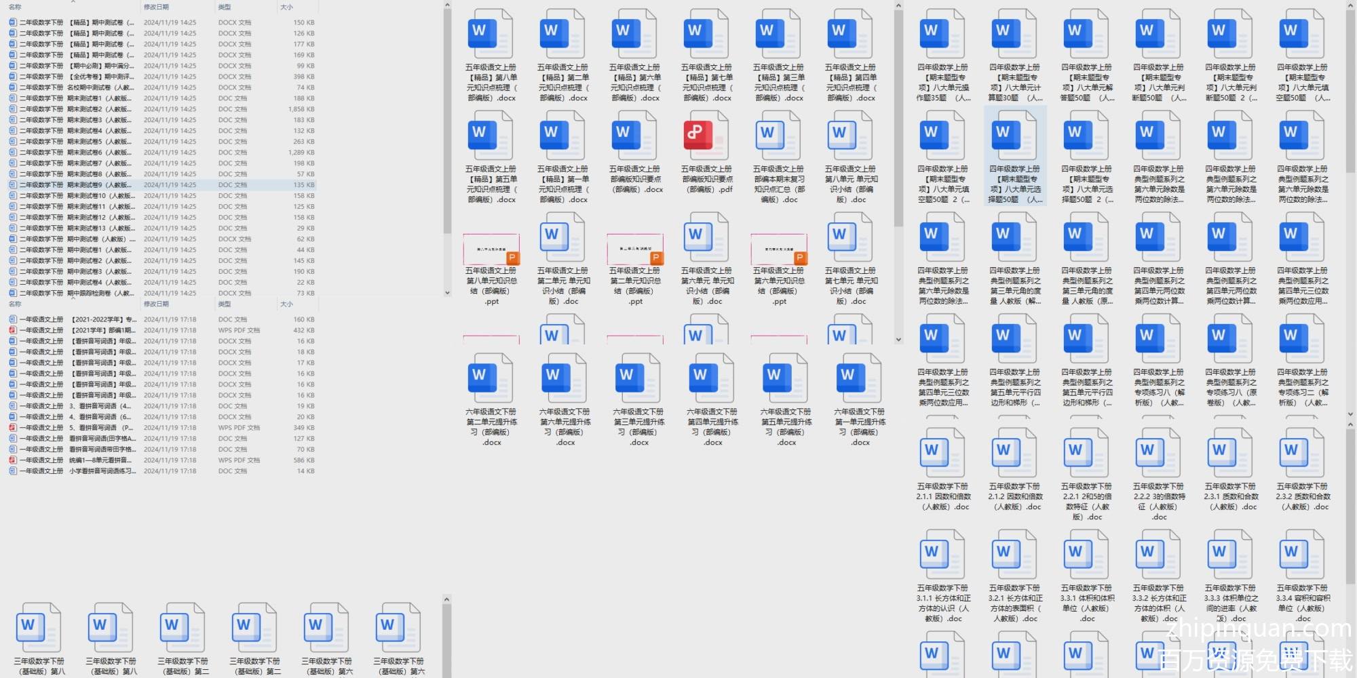Select 五年级语文上册 第七单元 单元知识小结 .doc icon
This screenshot has height=678, width=1357.
click(x=850, y=237)
